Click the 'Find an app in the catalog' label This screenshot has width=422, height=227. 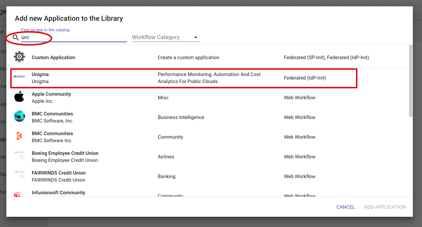tap(45, 30)
